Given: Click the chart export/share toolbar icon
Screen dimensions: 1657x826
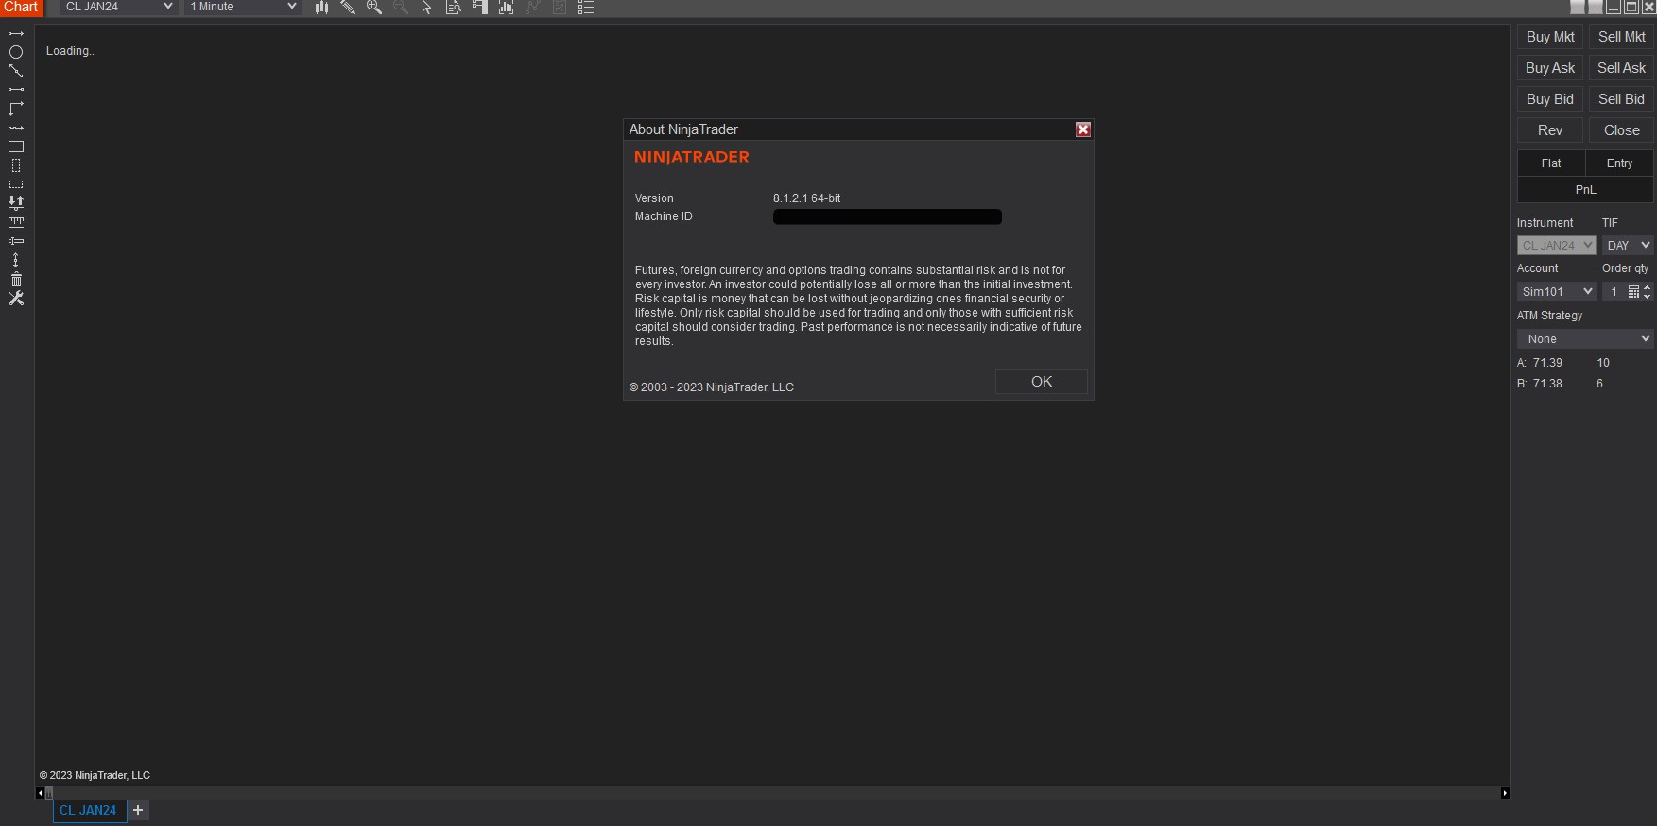Looking at the screenshot, I should [x=560, y=8].
